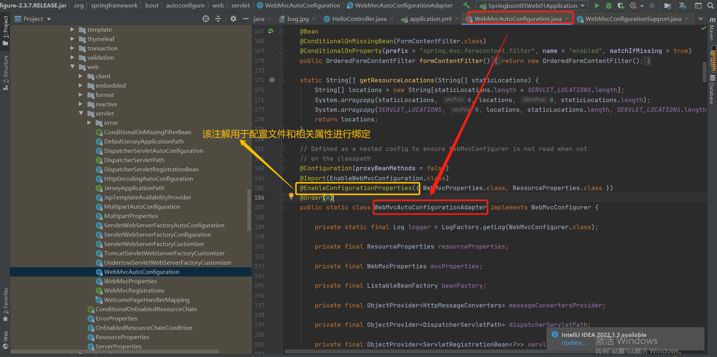
Task: Unfold the collapsed method at line 170
Action: (x=282, y=61)
